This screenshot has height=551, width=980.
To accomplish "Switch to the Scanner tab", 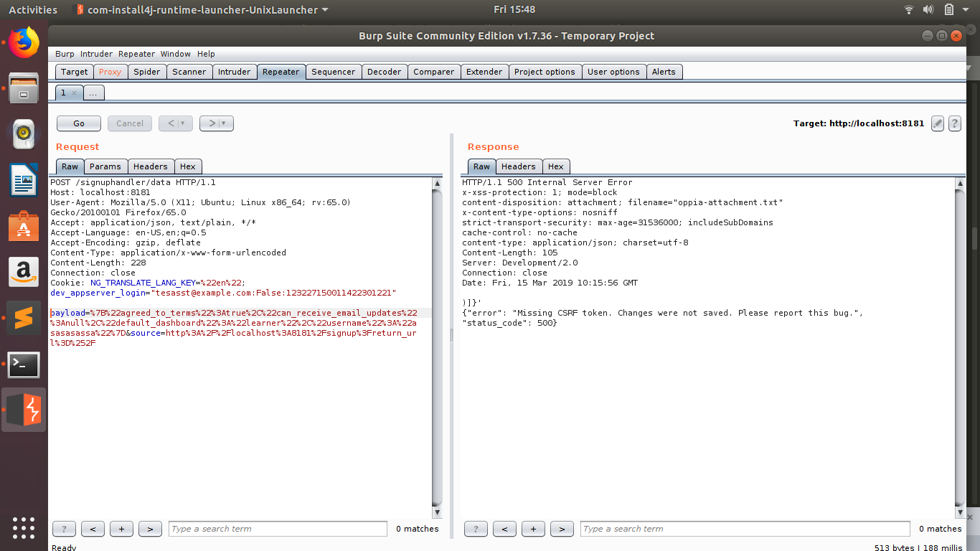I will pyautogui.click(x=189, y=72).
